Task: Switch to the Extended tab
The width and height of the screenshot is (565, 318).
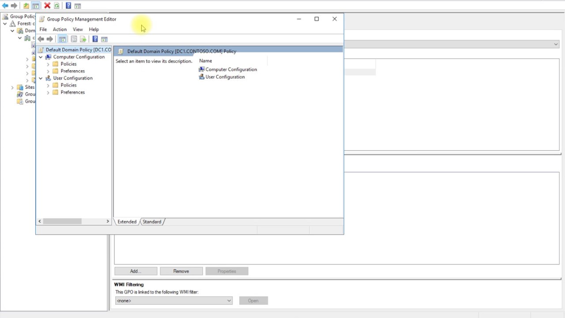Action: click(x=127, y=222)
